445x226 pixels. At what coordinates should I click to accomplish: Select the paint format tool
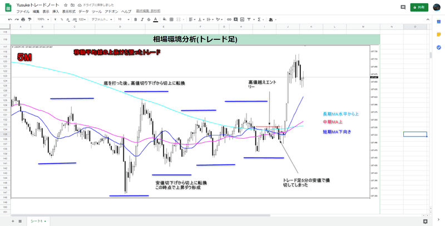29,19
